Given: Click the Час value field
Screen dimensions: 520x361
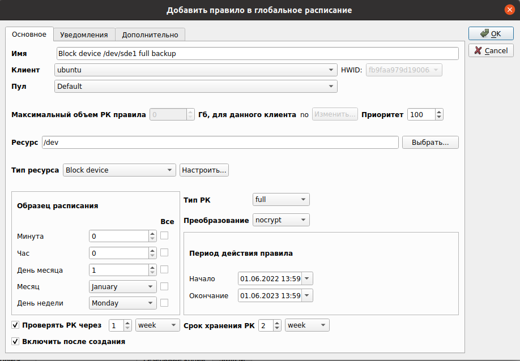Looking at the screenshot, I should click(119, 253).
